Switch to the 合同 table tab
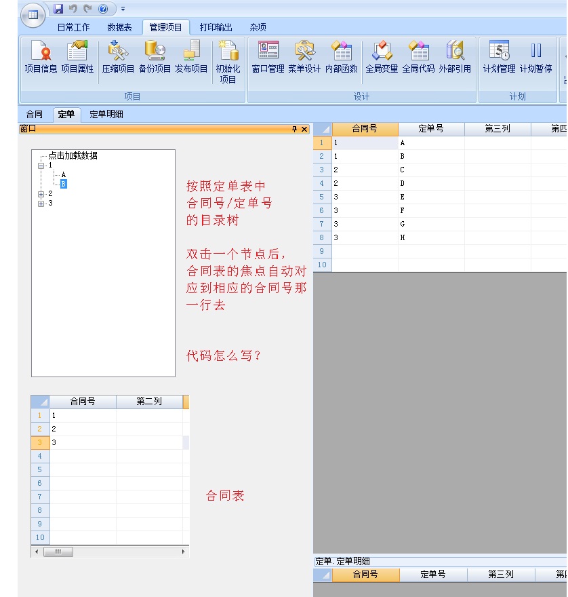Screen dimensions: 568x597 pos(35,114)
